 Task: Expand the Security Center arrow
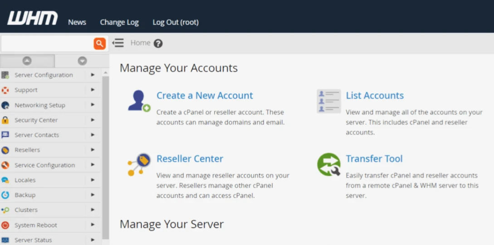[93, 120]
